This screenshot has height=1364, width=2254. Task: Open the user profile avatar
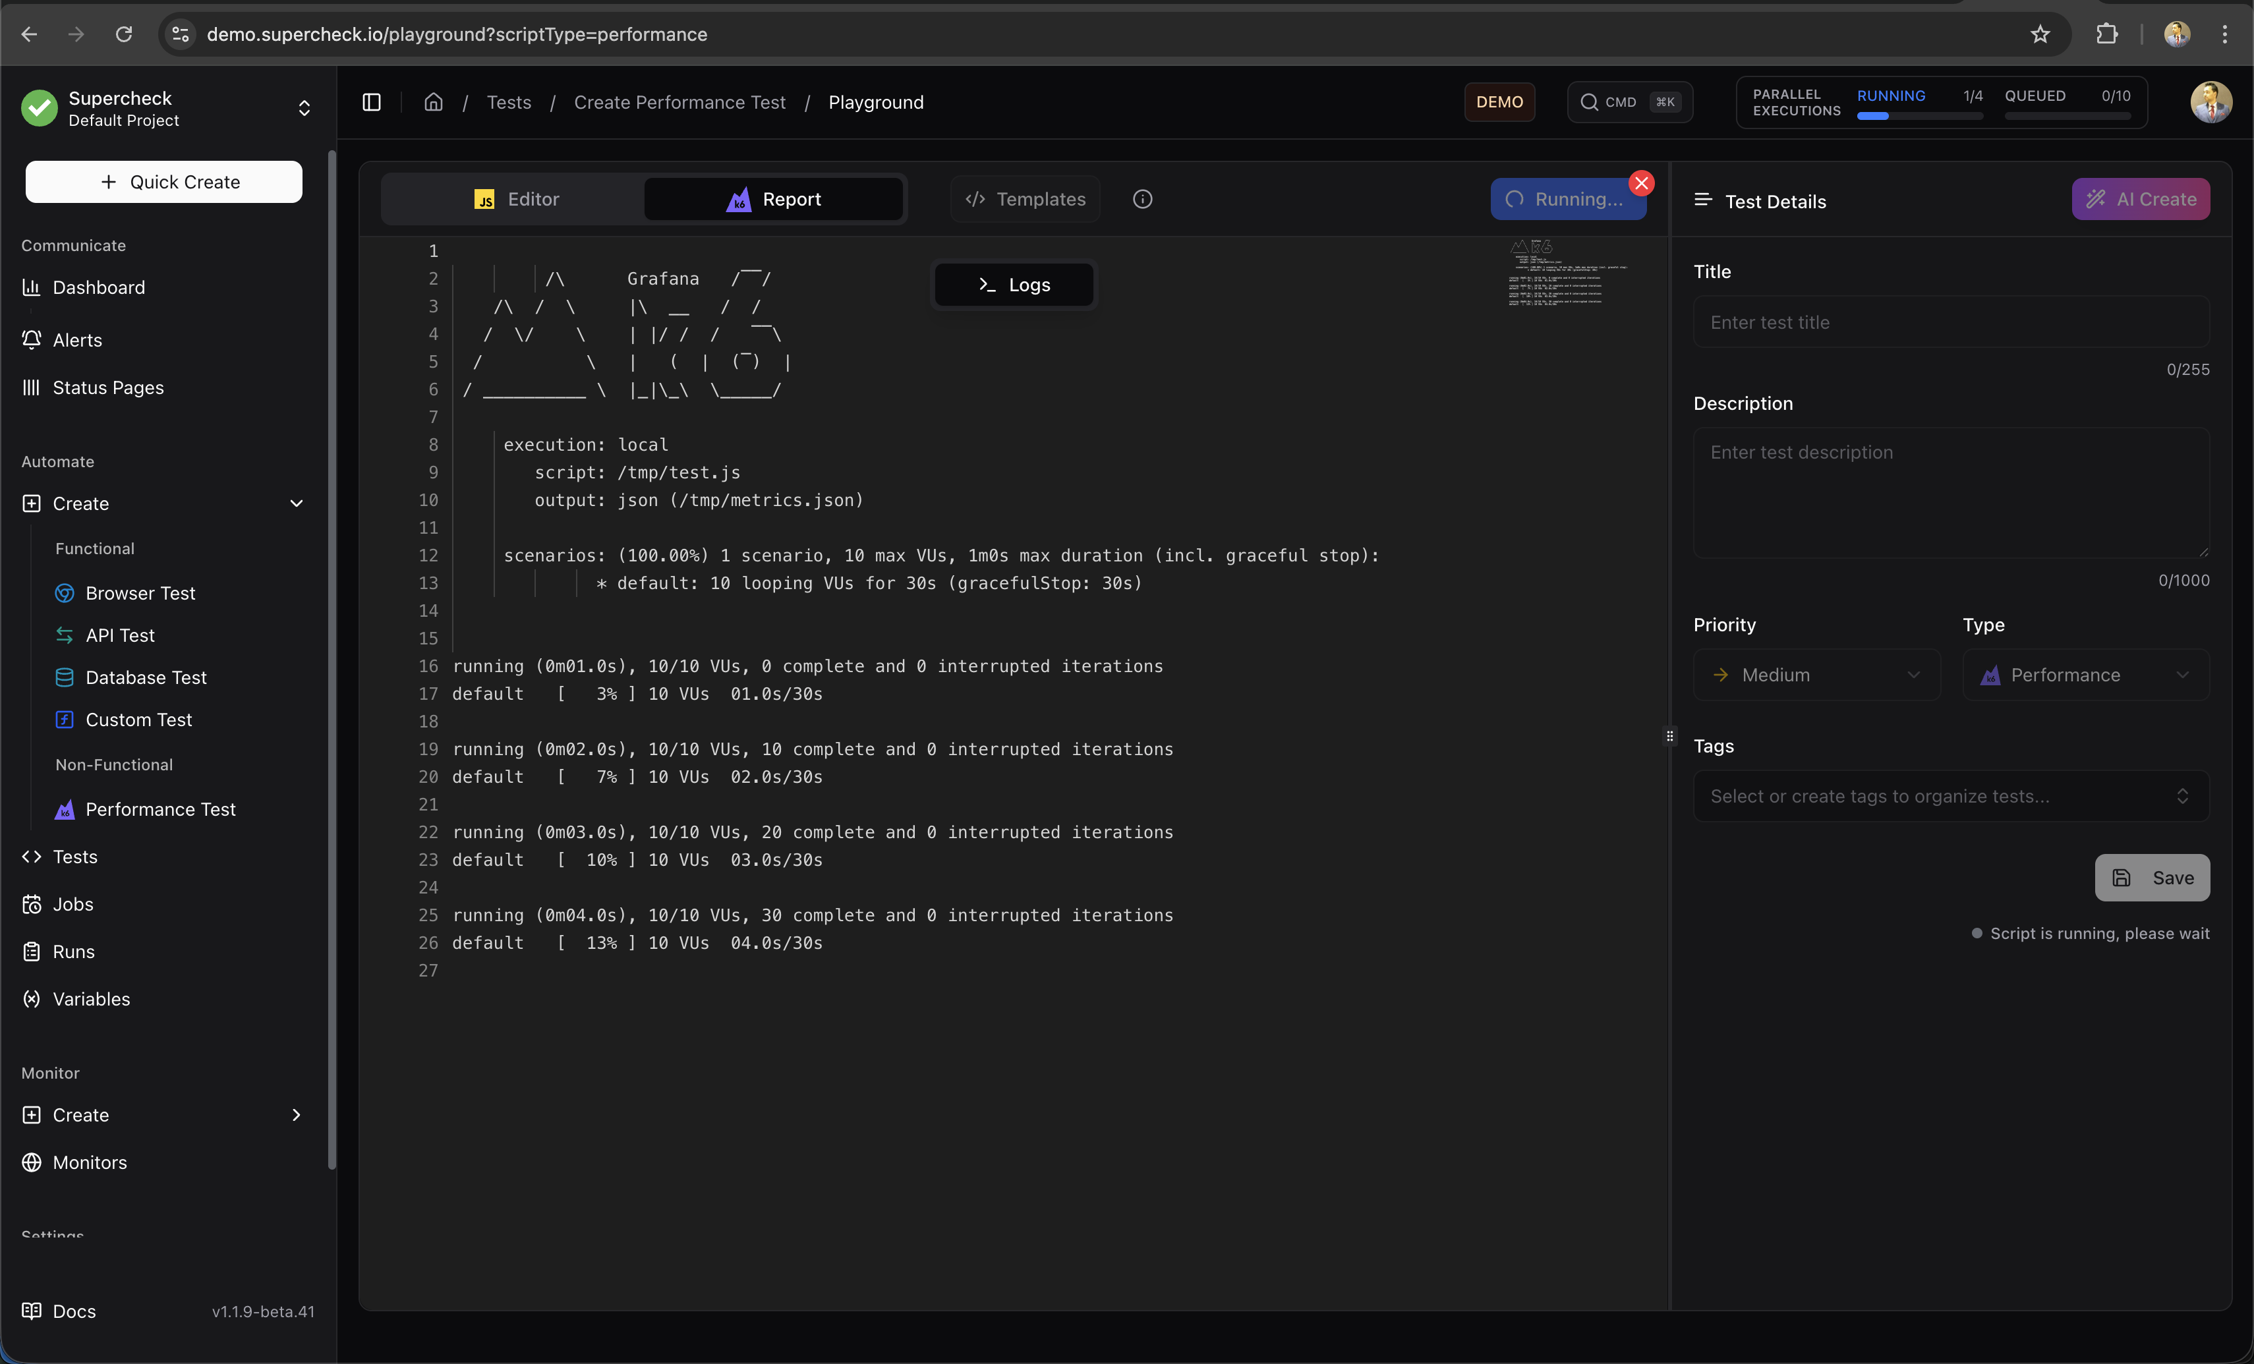pyautogui.click(x=2211, y=101)
